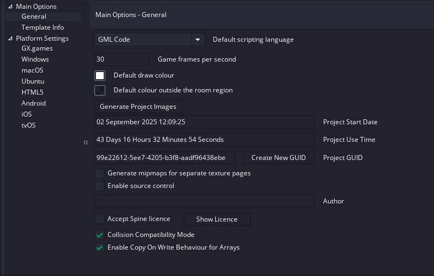This screenshot has height=276, width=434.
Task: Open Android platform settings
Action: coord(34,103)
